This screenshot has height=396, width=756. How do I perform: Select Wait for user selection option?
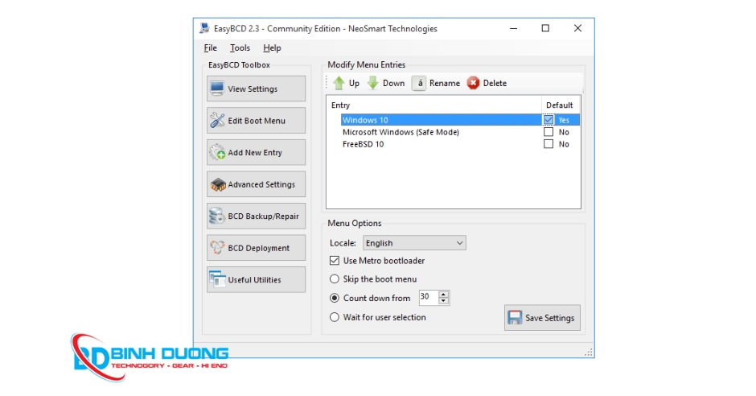334,317
